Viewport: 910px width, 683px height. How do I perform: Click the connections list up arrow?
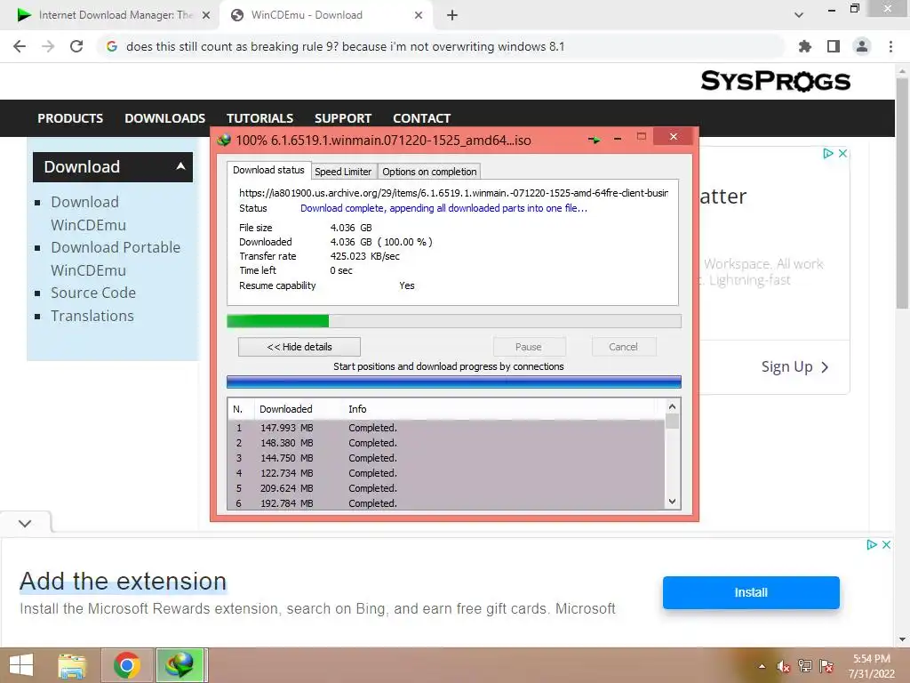[672, 406]
